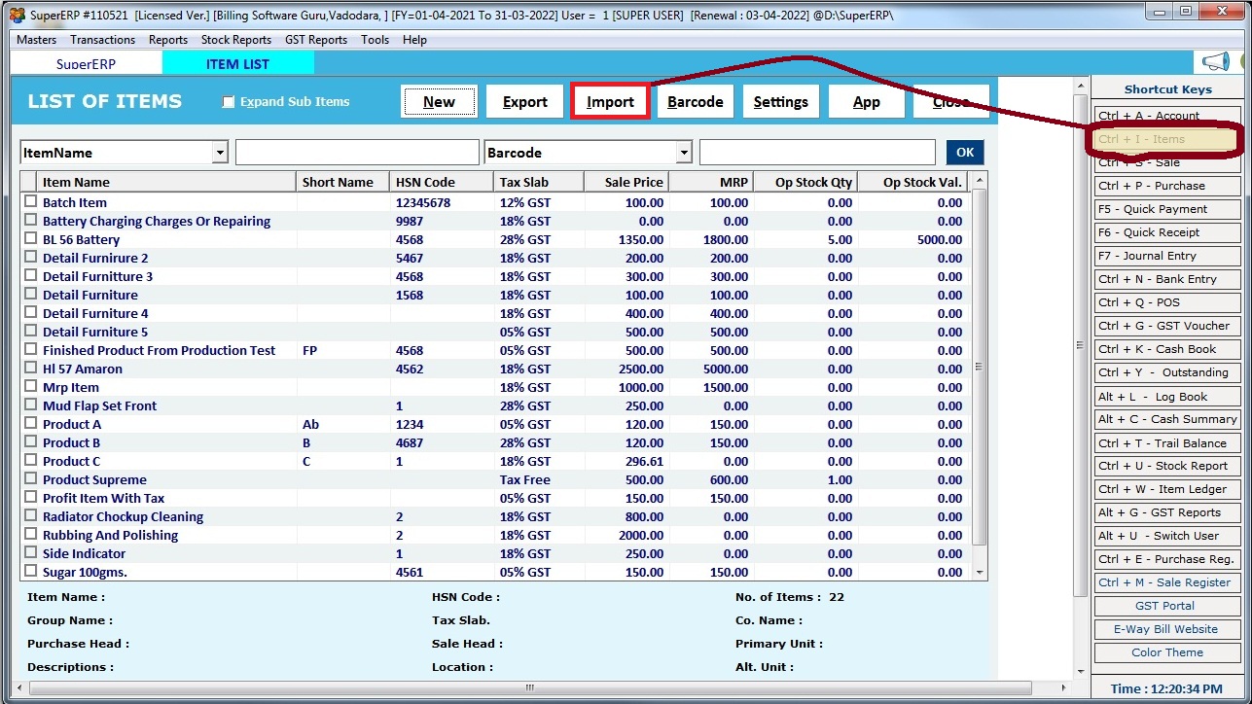Click the announcement megaphone icon
Screen dimensions: 1252x704
tap(1216, 60)
